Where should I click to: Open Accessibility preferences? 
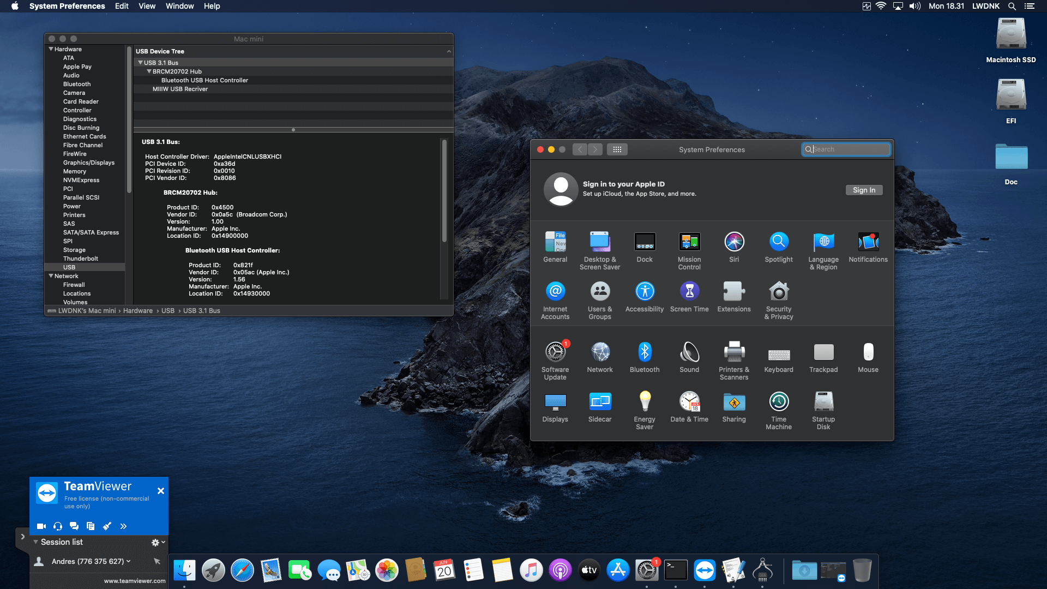[x=645, y=297]
